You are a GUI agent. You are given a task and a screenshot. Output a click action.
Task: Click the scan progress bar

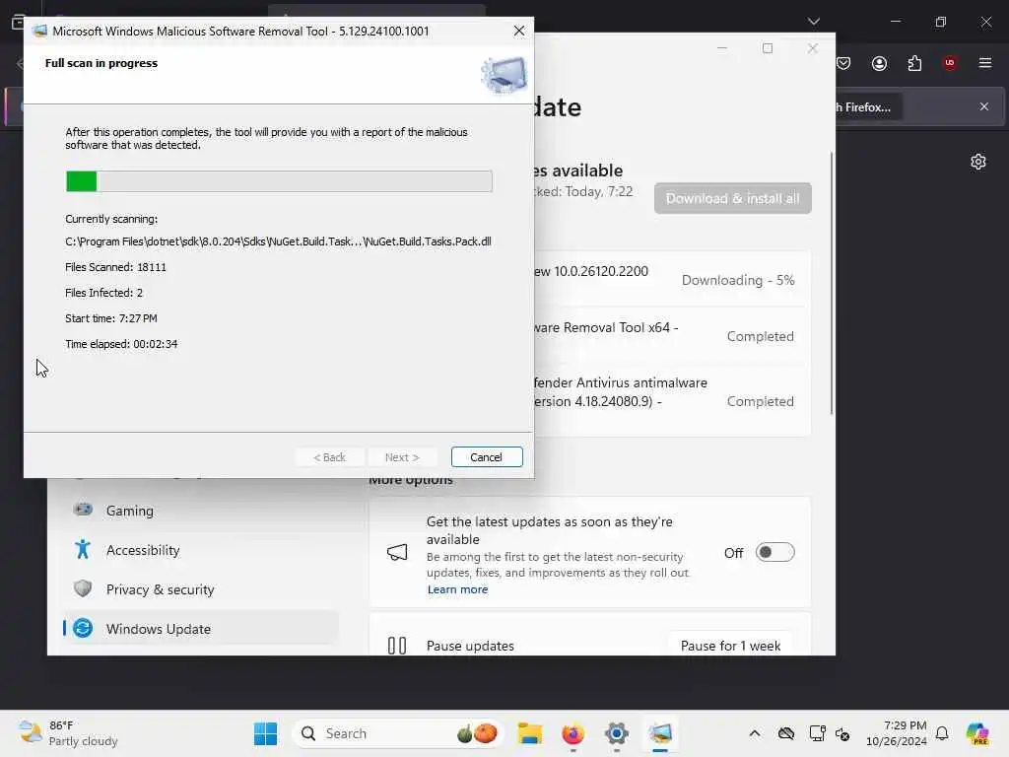(x=279, y=181)
